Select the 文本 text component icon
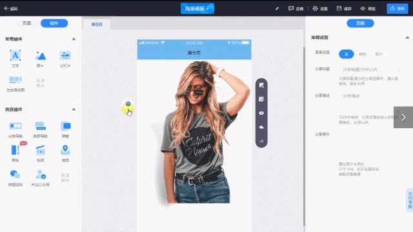 [x=15, y=55]
